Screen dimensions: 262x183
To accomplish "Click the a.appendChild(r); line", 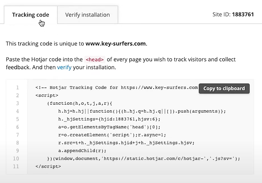I will (x=82, y=151).
